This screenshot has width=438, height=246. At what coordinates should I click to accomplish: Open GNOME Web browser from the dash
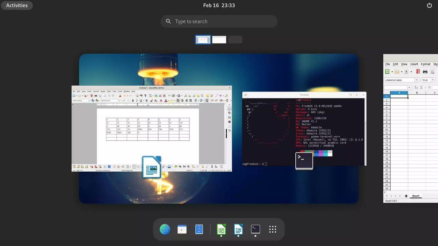tap(165, 229)
